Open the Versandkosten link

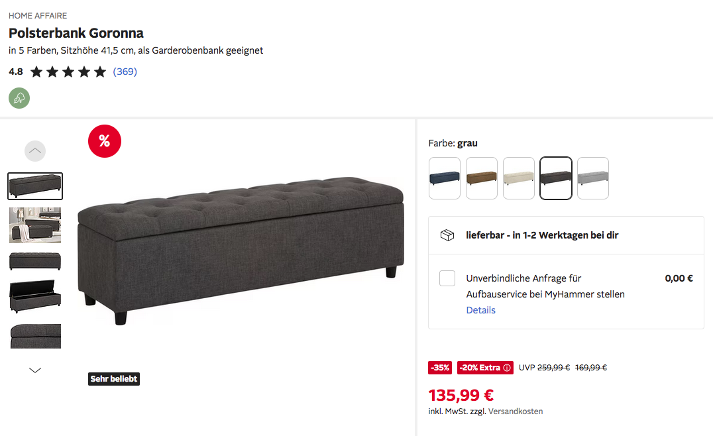point(515,411)
